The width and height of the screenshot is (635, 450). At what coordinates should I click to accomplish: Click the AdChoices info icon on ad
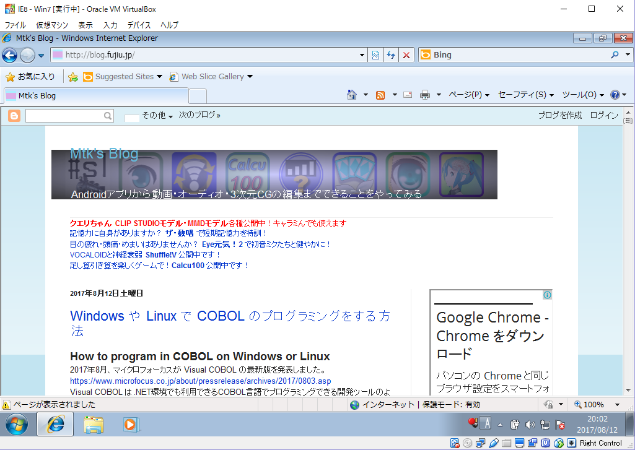click(547, 295)
